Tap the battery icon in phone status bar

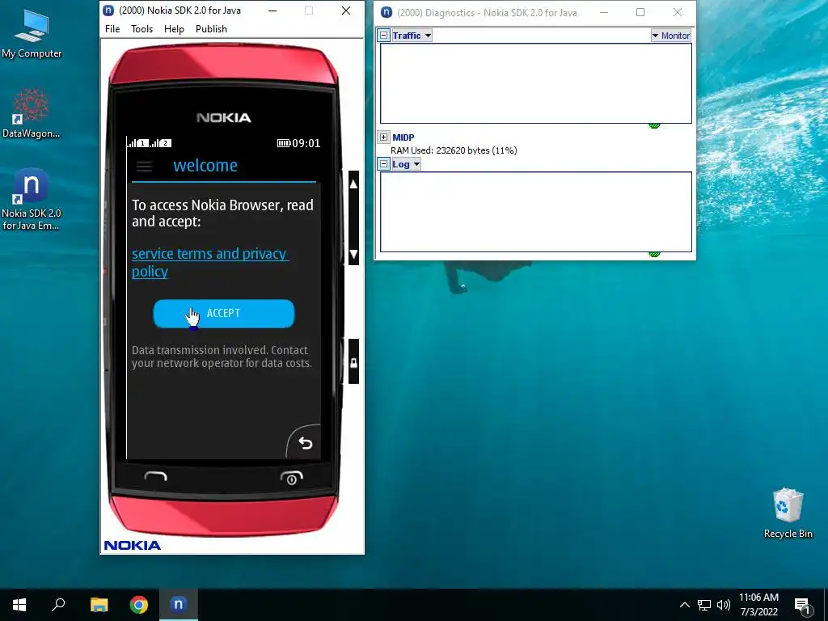[284, 143]
